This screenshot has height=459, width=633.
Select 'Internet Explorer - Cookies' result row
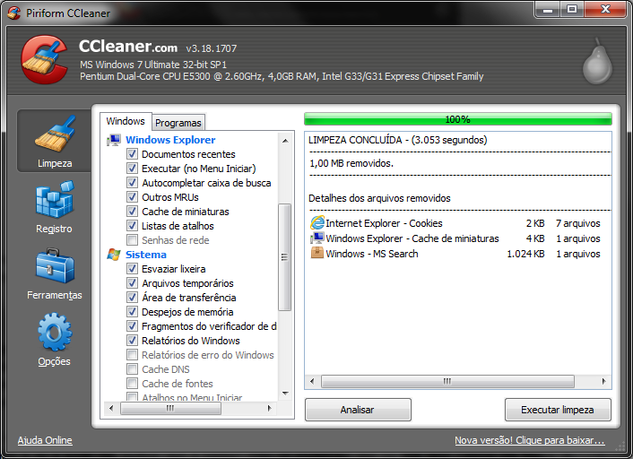click(x=455, y=223)
